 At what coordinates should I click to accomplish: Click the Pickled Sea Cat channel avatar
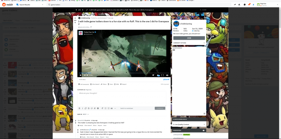point(81,33)
